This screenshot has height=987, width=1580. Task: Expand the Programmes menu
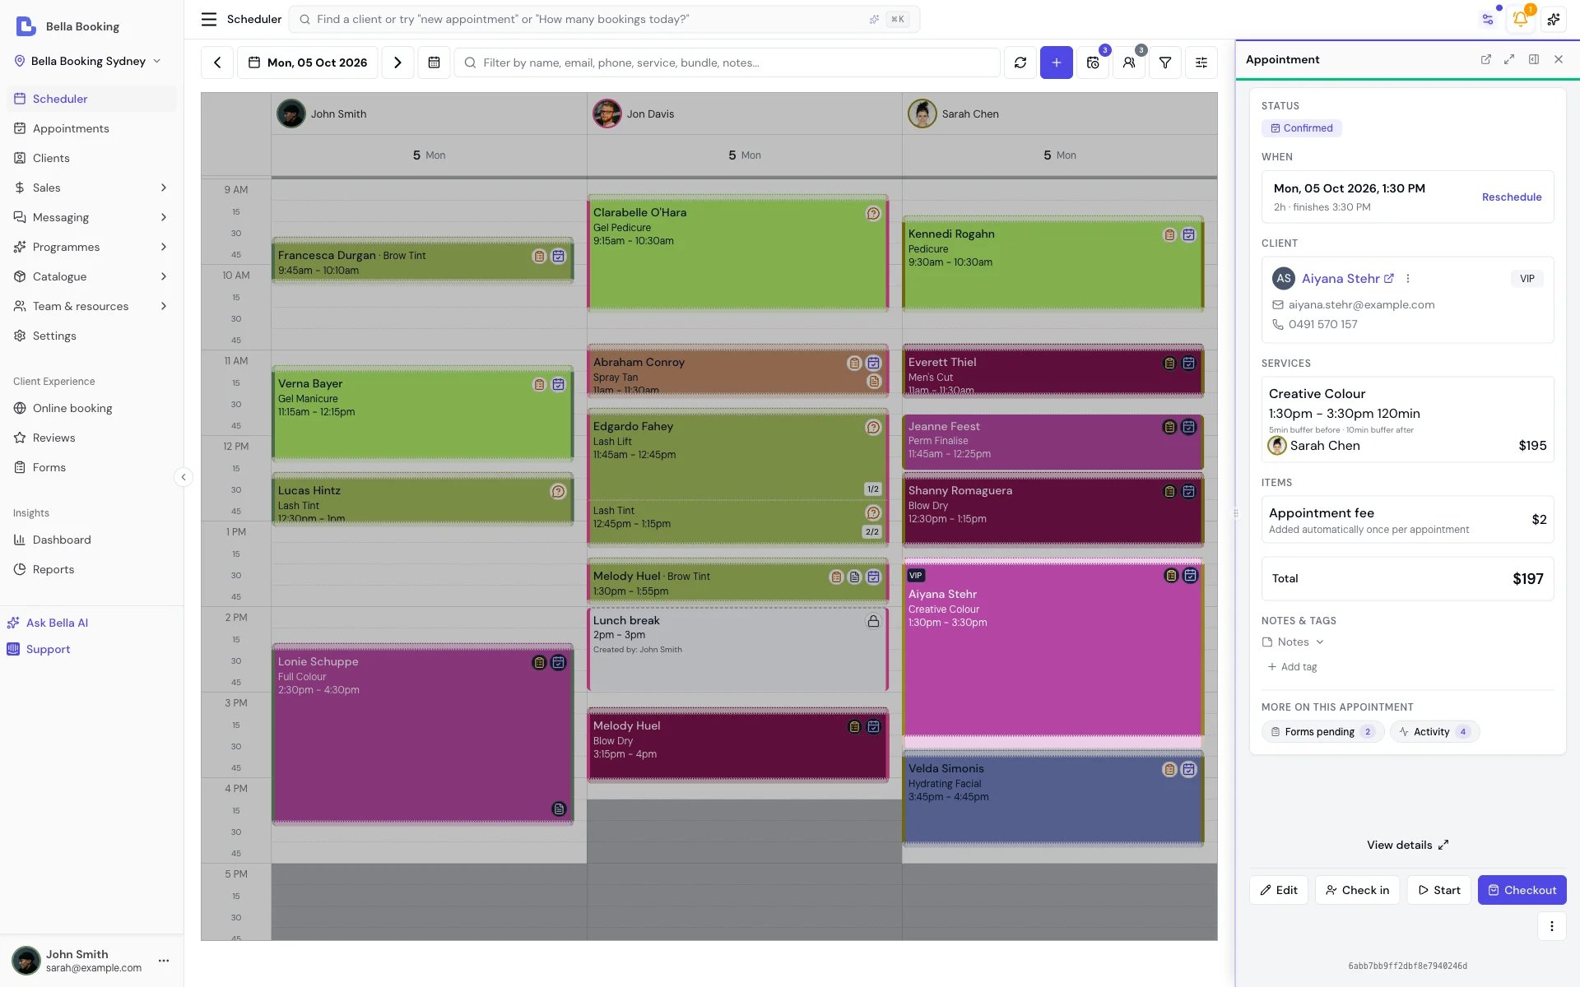coord(91,247)
